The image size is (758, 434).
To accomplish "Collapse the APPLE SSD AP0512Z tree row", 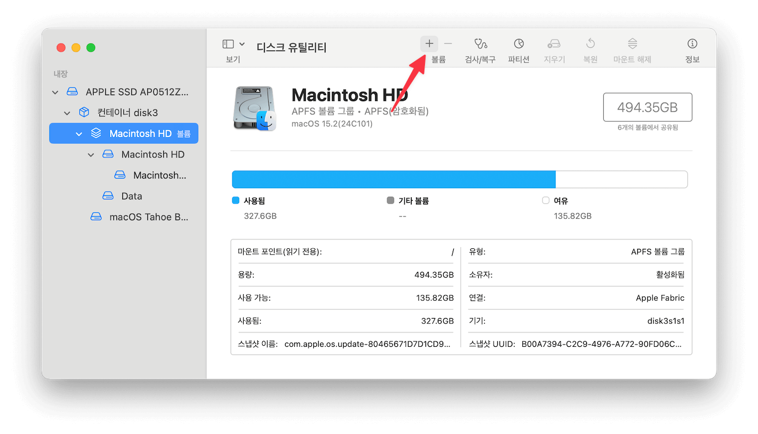I will (55, 92).
